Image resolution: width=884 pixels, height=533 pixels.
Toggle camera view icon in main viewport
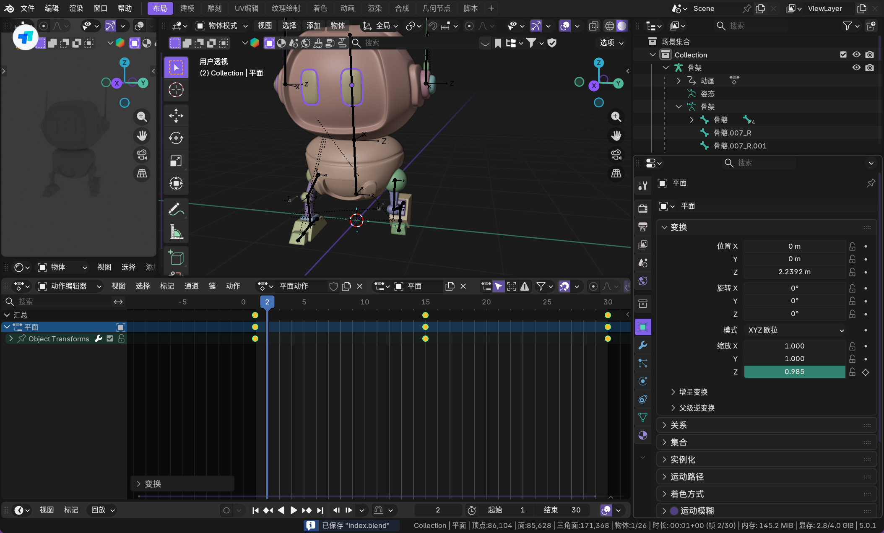coord(616,155)
